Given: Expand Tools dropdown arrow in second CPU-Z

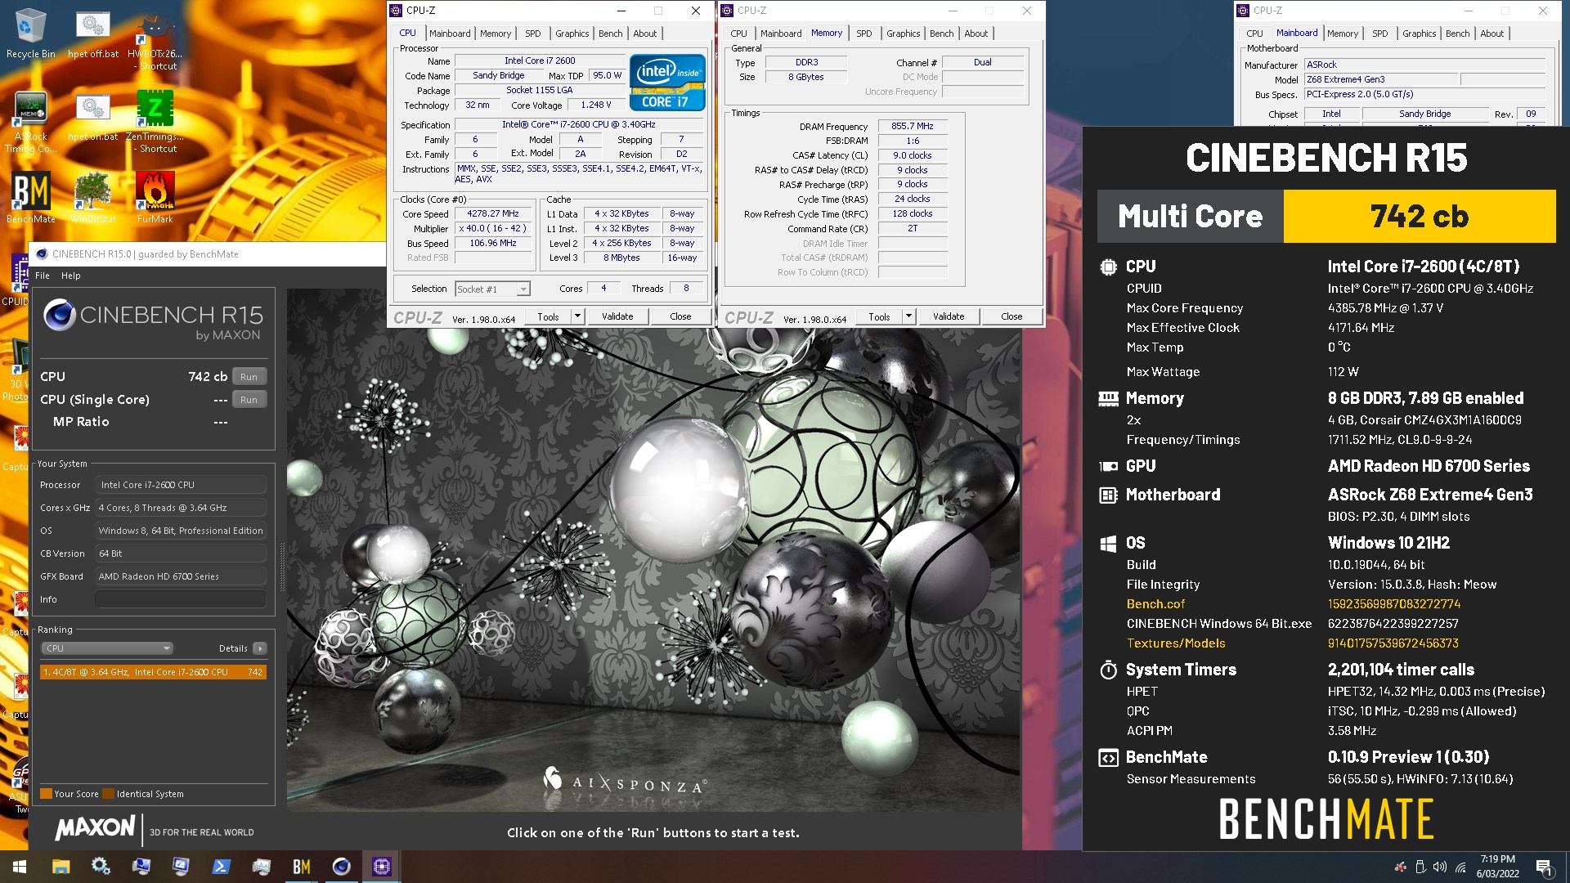Looking at the screenshot, I should coord(908,316).
